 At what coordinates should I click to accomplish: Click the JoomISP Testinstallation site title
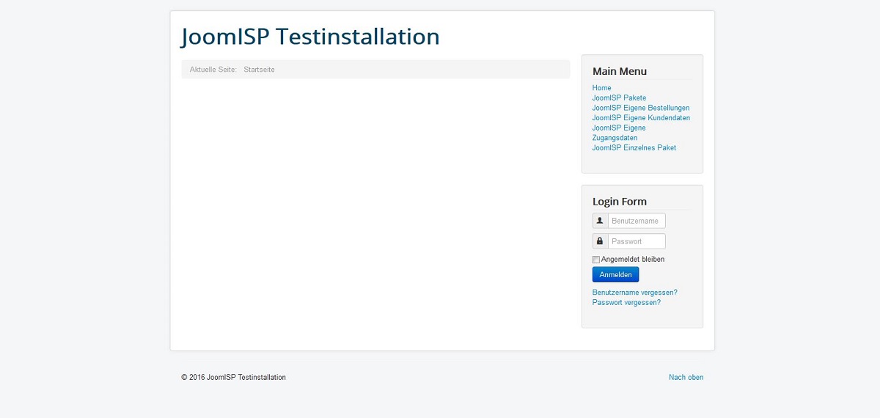(310, 36)
